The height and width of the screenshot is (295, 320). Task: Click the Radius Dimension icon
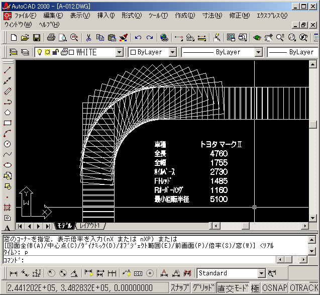pos(51,273)
